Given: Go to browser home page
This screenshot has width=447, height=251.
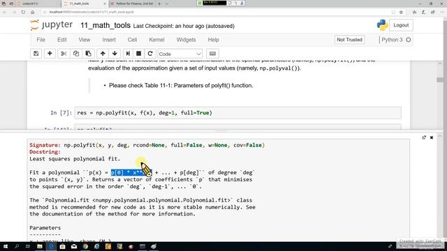Looking at the screenshot, I should click(33, 12).
